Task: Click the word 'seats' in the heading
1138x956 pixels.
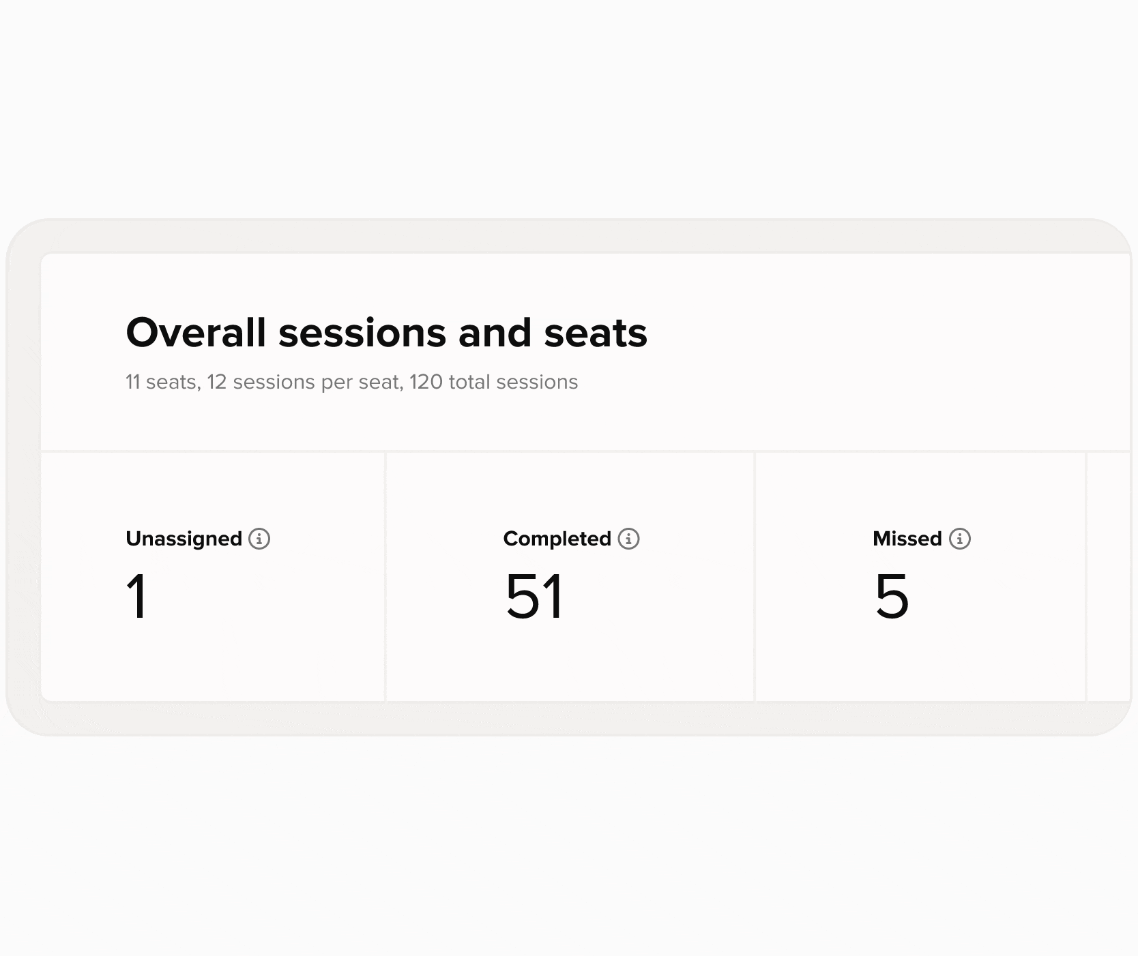Action: 595,333
